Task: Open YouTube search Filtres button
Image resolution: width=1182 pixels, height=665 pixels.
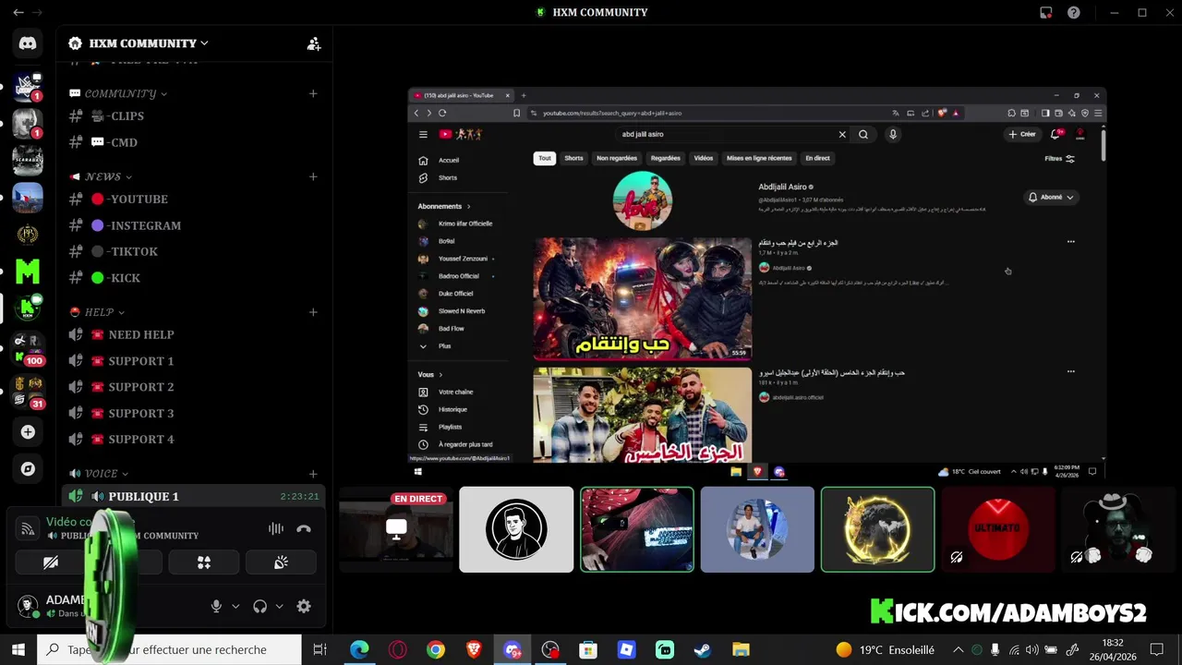Action: coord(1059,159)
